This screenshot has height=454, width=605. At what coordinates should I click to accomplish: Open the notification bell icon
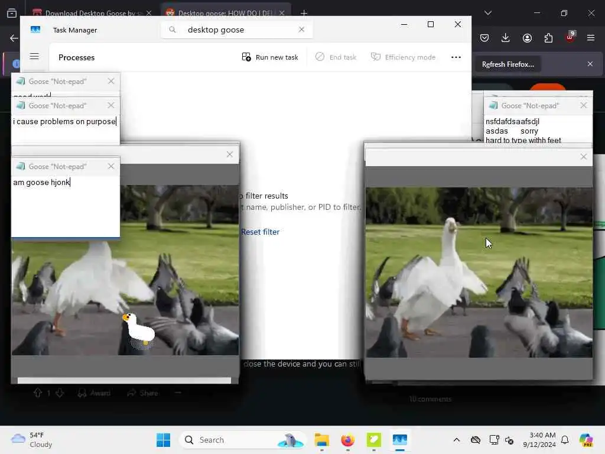click(565, 440)
